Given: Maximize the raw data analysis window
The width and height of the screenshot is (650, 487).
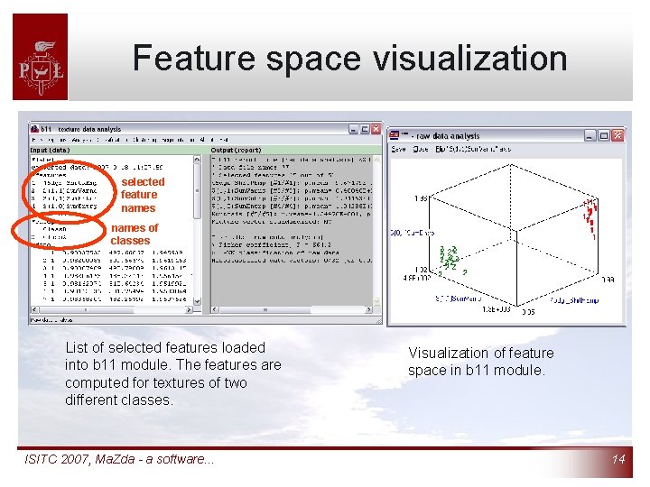Looking at the screenshot, I should pyautogui.click(x=604, y=135).
